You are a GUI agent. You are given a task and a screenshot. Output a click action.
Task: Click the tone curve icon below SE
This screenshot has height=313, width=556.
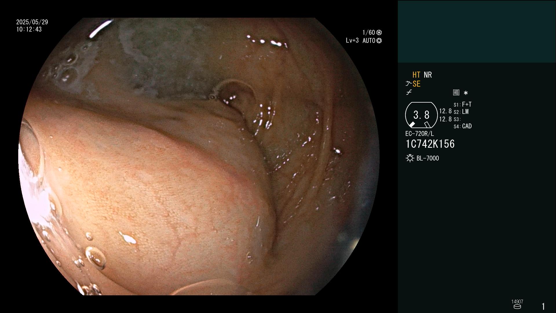[409, 92]
